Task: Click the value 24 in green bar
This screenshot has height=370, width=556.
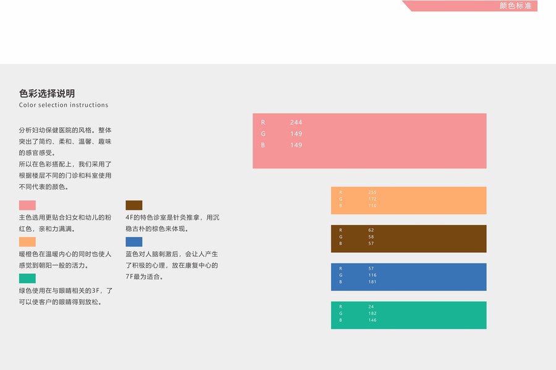Action: (371, 306)
